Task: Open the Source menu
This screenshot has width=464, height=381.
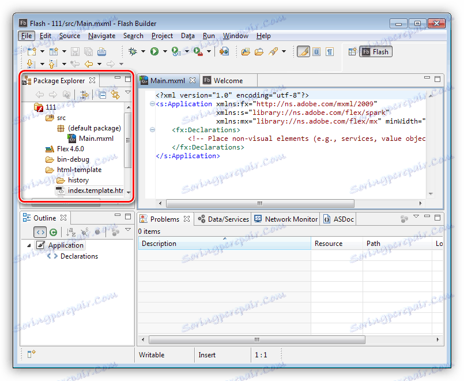Action: pos(70,36)
